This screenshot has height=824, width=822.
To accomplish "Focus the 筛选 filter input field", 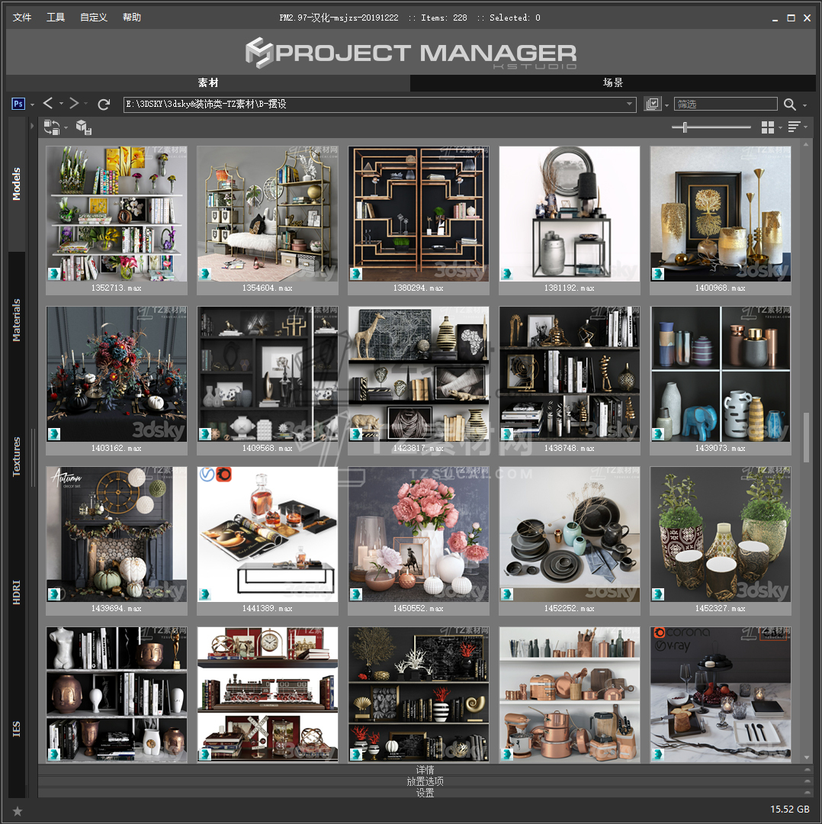I will (725, 104).
